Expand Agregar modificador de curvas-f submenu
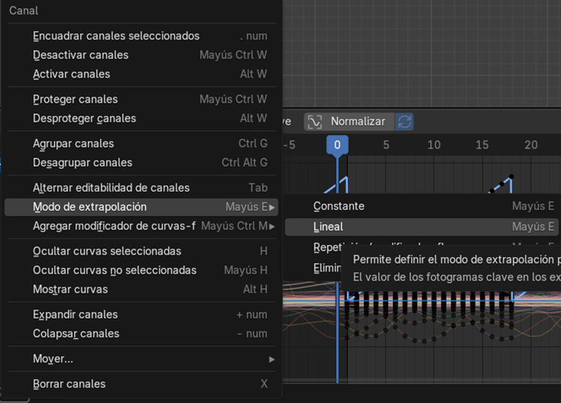The width and height of the screenshot is (561, 403). [142, 226]
